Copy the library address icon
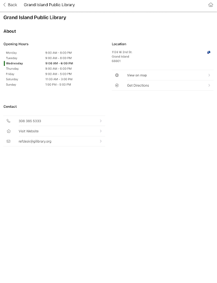 tap(209, 53)
